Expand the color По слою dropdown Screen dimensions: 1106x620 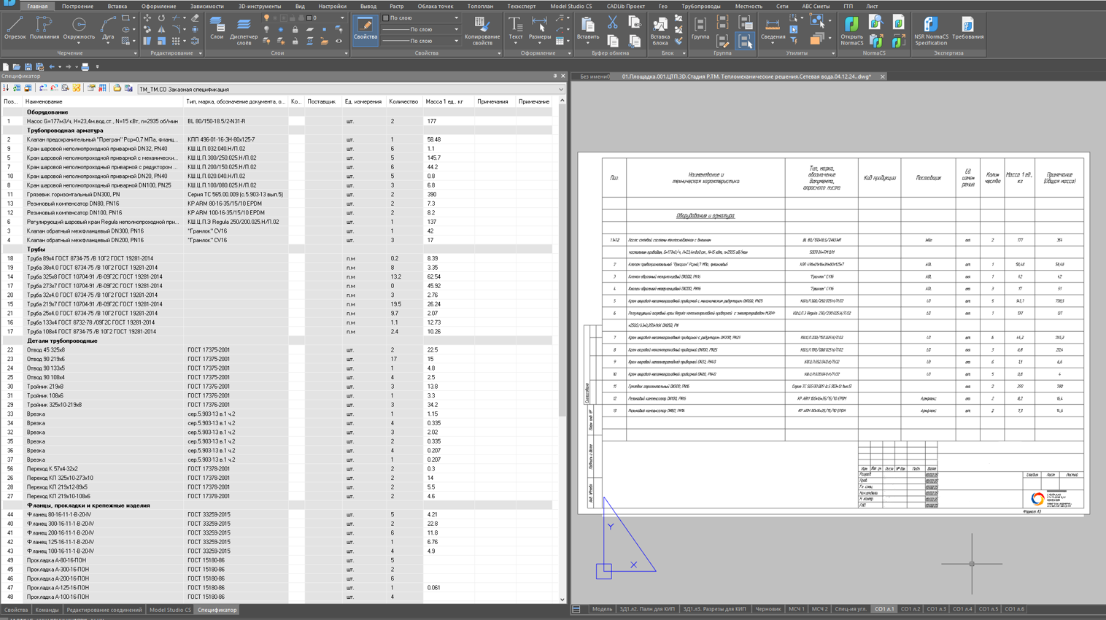pyautogui.click(x=457, y=18)
